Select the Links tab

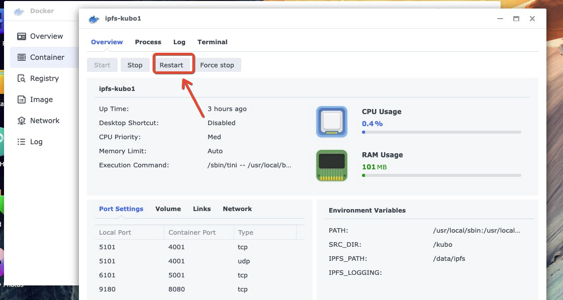(202, 209)
